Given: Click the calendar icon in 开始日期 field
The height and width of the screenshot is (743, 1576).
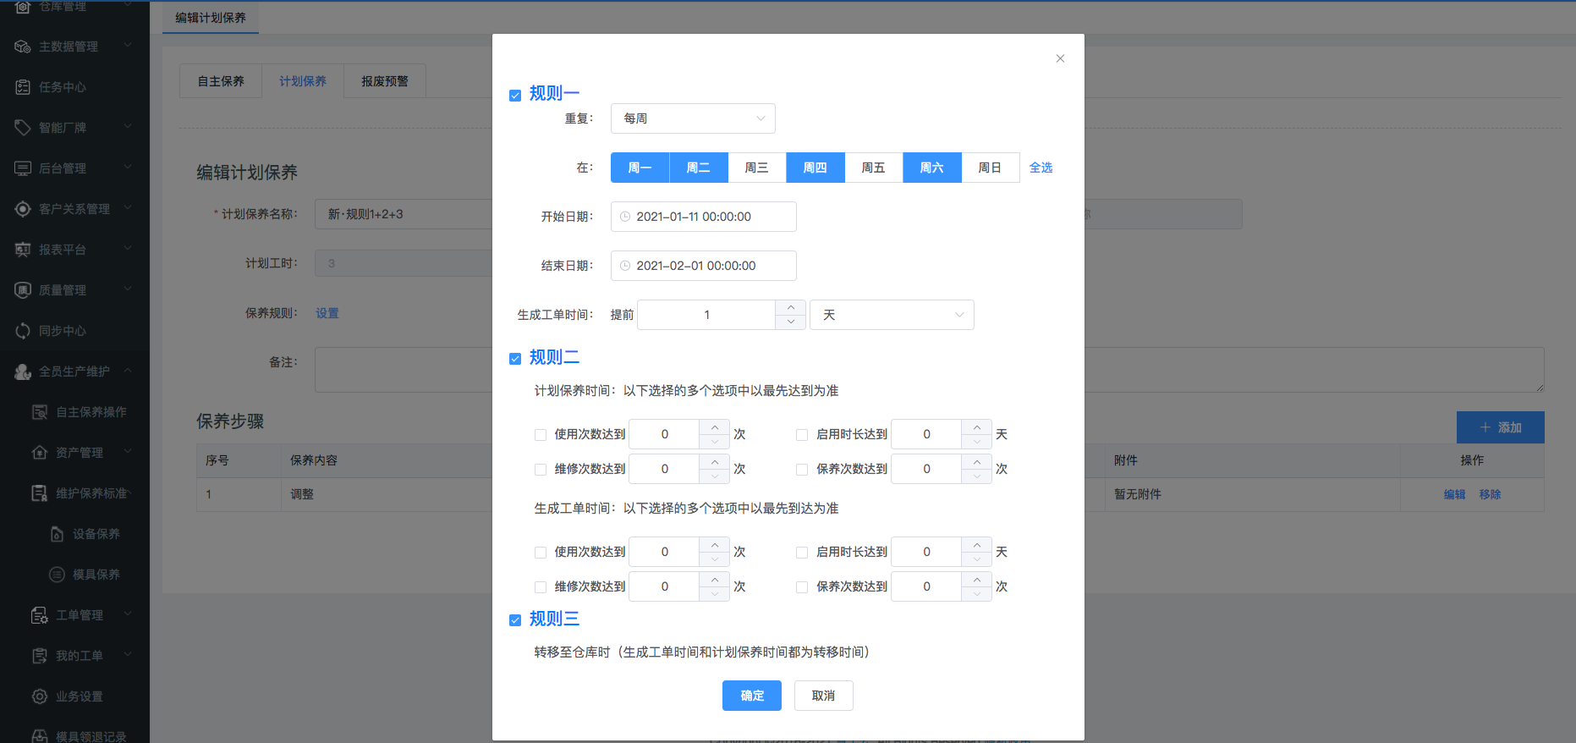Looking at the screenshot, I should (x=625, y=217).
